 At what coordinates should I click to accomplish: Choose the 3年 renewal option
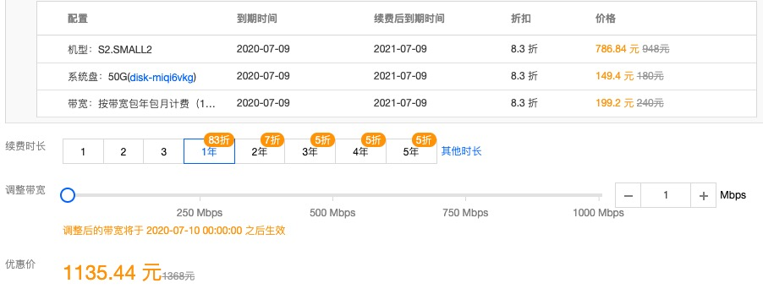[310, 151]
